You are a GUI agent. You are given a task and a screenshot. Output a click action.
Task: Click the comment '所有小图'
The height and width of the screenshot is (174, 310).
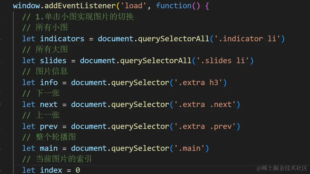[x=52, y=28]
